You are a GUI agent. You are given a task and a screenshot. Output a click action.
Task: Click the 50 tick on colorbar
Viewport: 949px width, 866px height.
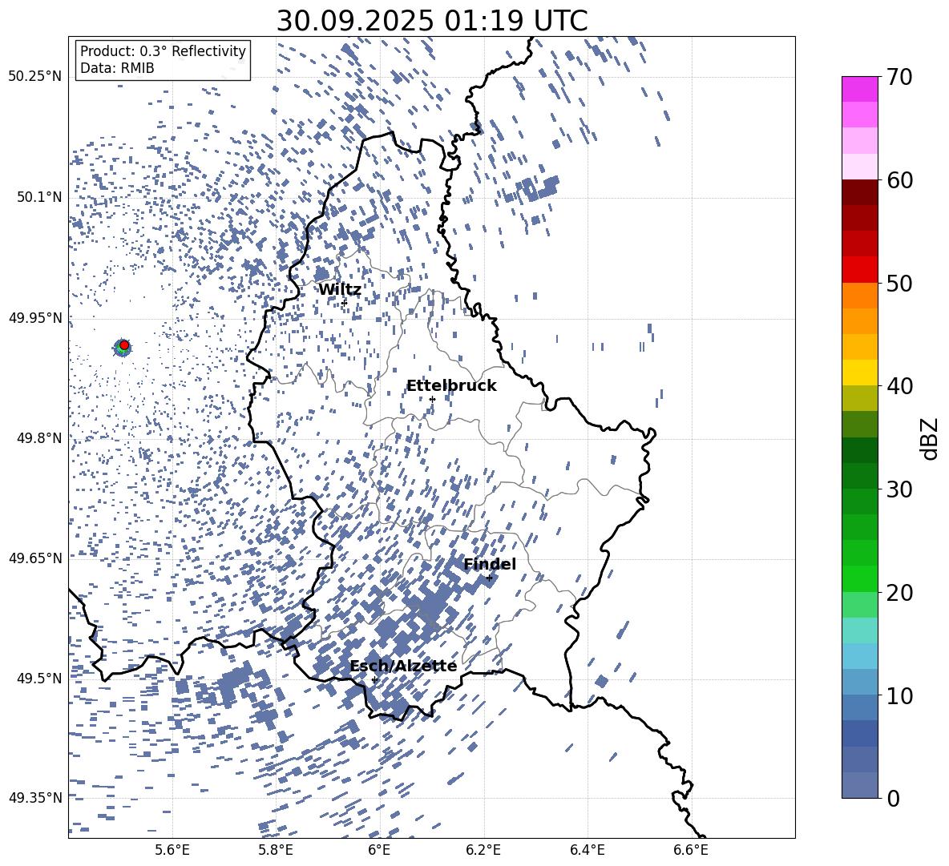coord(899,283)
